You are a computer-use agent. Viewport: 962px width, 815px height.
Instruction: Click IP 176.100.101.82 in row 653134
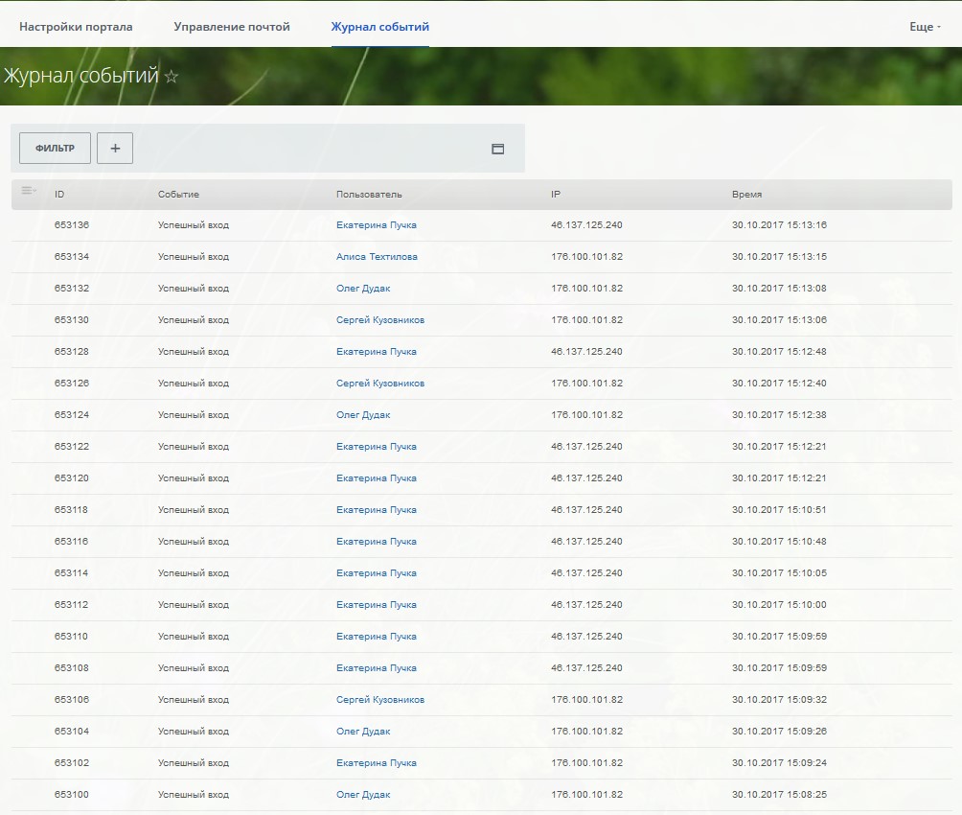pos(587,257)
